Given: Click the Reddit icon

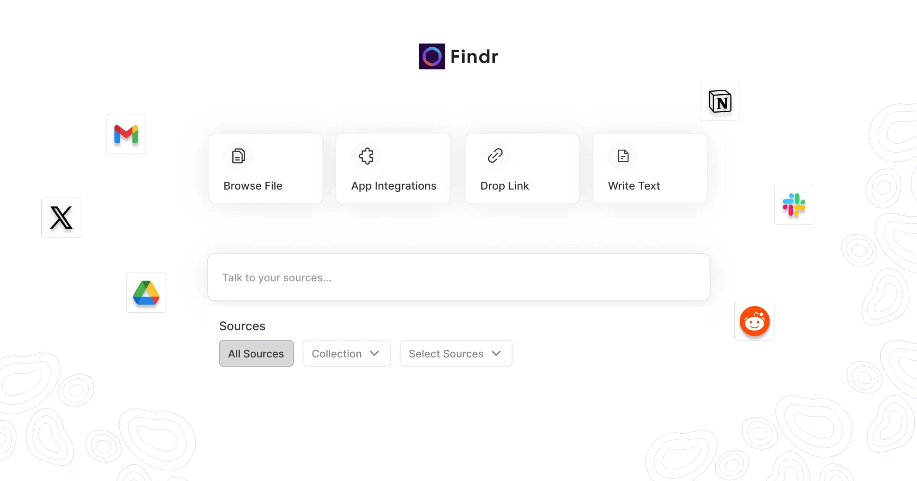Looking at the screenshot, I should point(754,321).
